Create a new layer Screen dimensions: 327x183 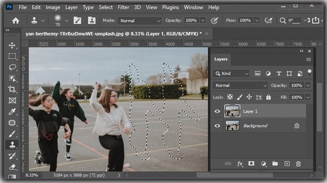click(x=287, y=164)
